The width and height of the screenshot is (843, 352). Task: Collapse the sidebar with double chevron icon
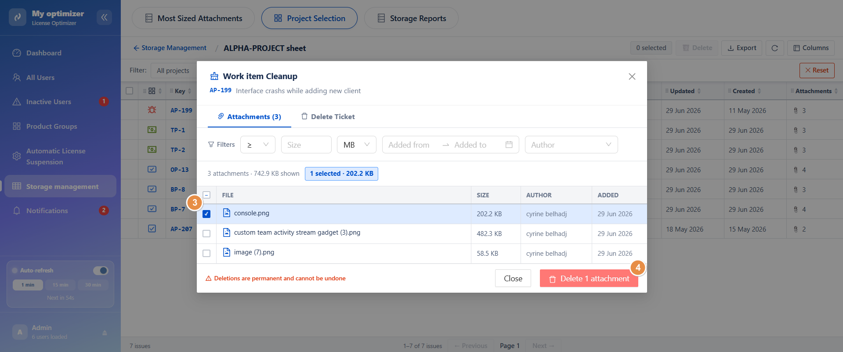[104, 17]
